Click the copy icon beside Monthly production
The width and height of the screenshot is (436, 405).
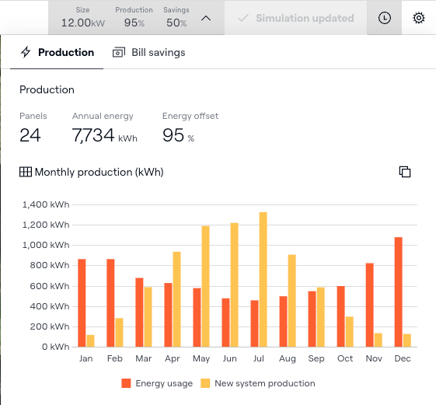pos(405,172)
